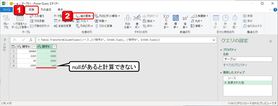Viewport: 278px width, 106px height.
Task: Click the 時刻 (Time) clock icon
Action: [x=225, y=18]
